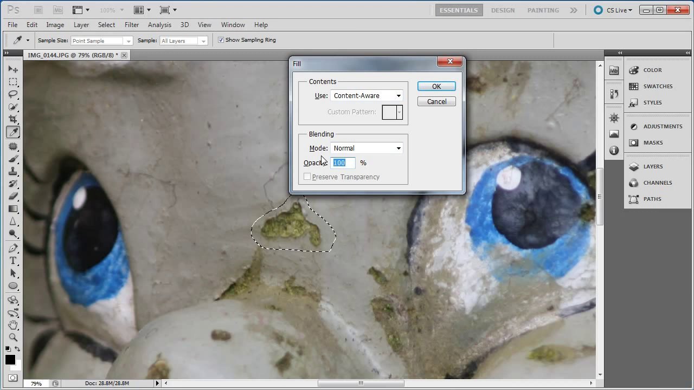Image resolution: width=694 pixels, height=390 pixels.
Task: Select the Zoom tool
Action: (13, 337)
